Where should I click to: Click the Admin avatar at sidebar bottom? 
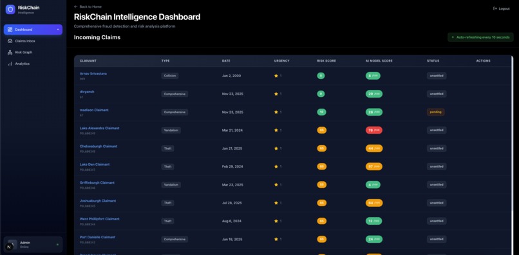[12, 245]
